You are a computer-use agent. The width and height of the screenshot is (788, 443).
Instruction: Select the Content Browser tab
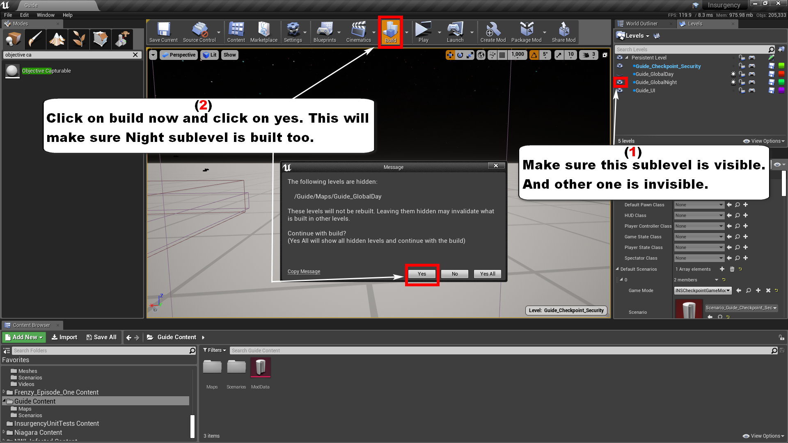click(x=32, y=325)
